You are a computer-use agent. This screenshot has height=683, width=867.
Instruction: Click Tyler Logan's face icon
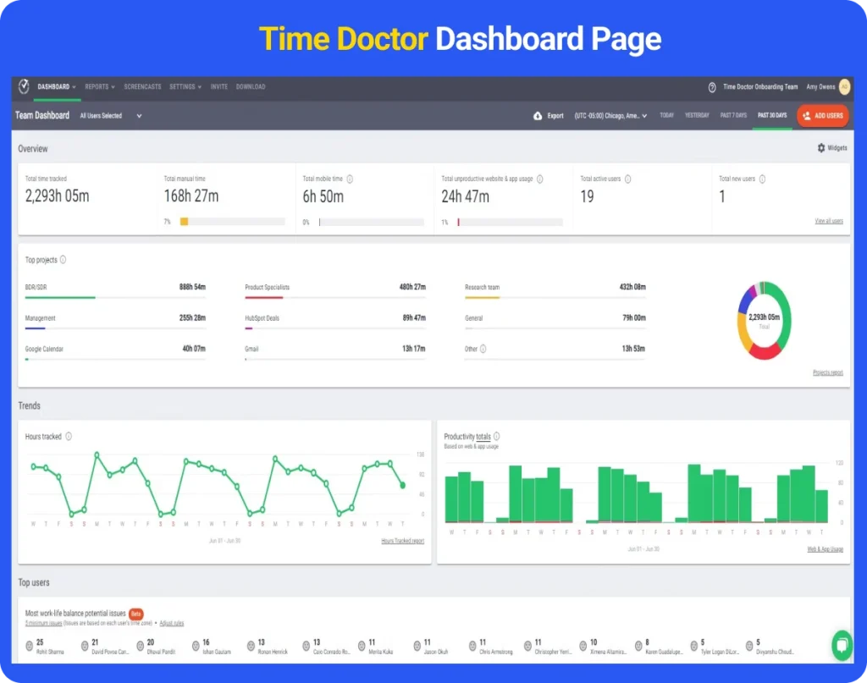[693, 646]
